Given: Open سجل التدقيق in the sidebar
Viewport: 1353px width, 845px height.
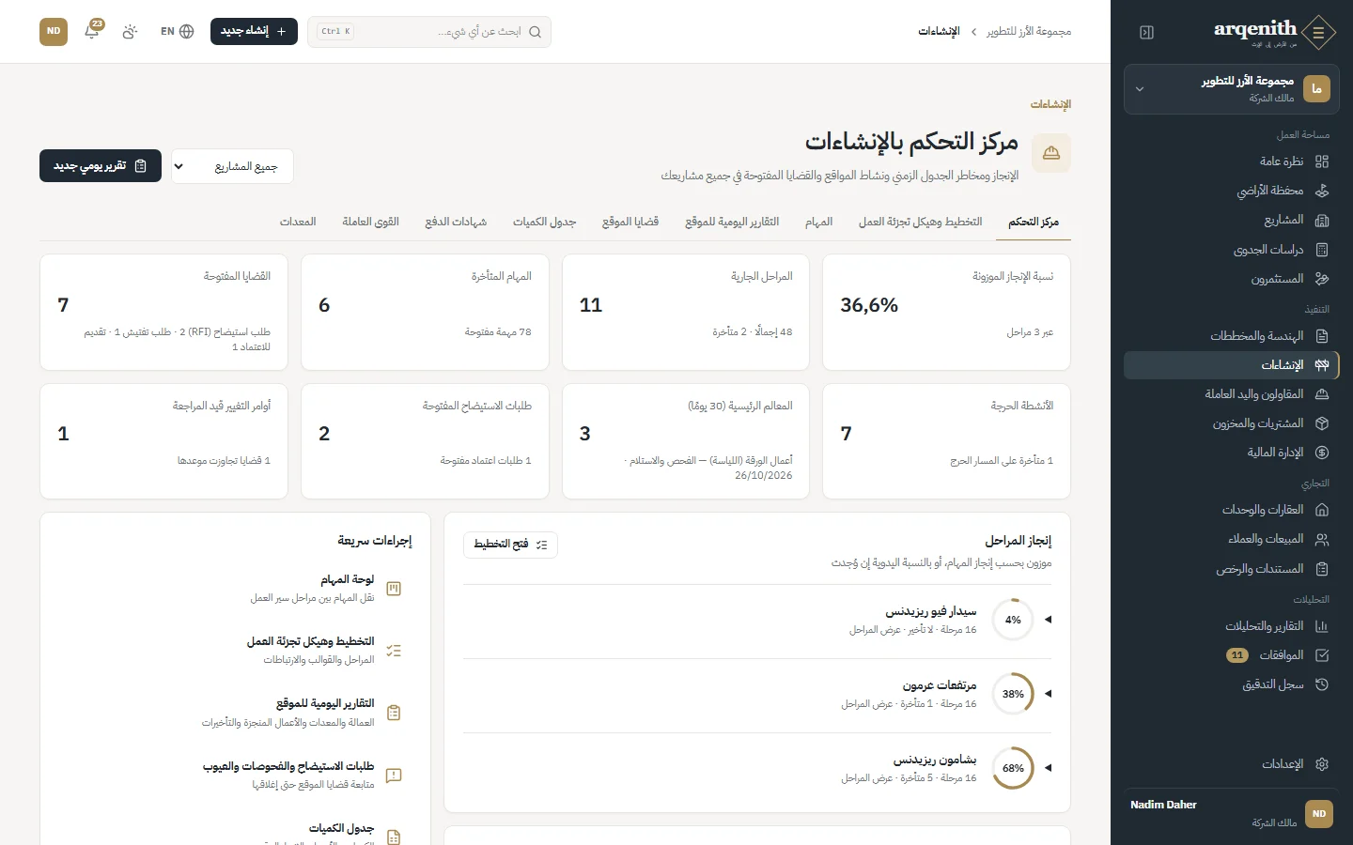Looking at the screenshot, I should 1232,684.
